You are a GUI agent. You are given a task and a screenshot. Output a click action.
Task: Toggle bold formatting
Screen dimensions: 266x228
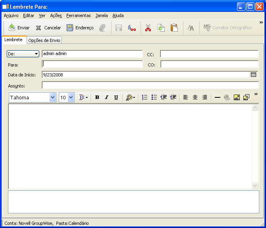pyautogui.click(x=97, y=97)
